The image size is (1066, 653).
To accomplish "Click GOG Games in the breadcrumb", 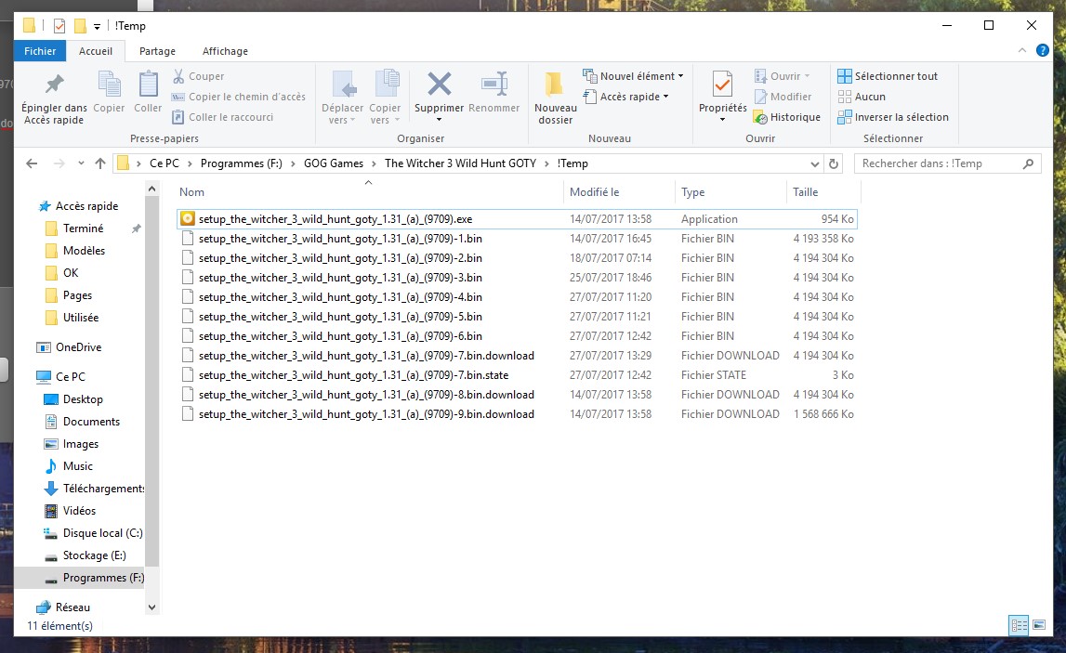I will point(333,163).
